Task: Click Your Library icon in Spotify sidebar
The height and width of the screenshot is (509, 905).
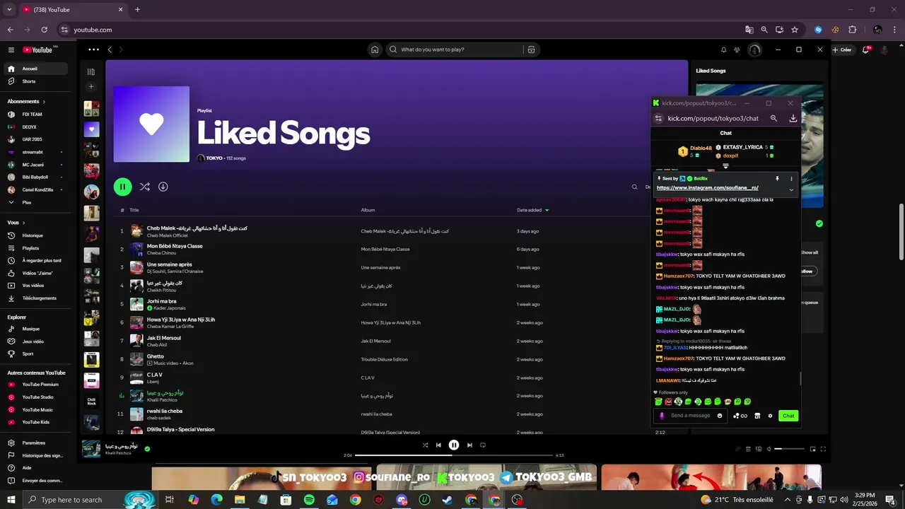Action: tap(91, 71)
